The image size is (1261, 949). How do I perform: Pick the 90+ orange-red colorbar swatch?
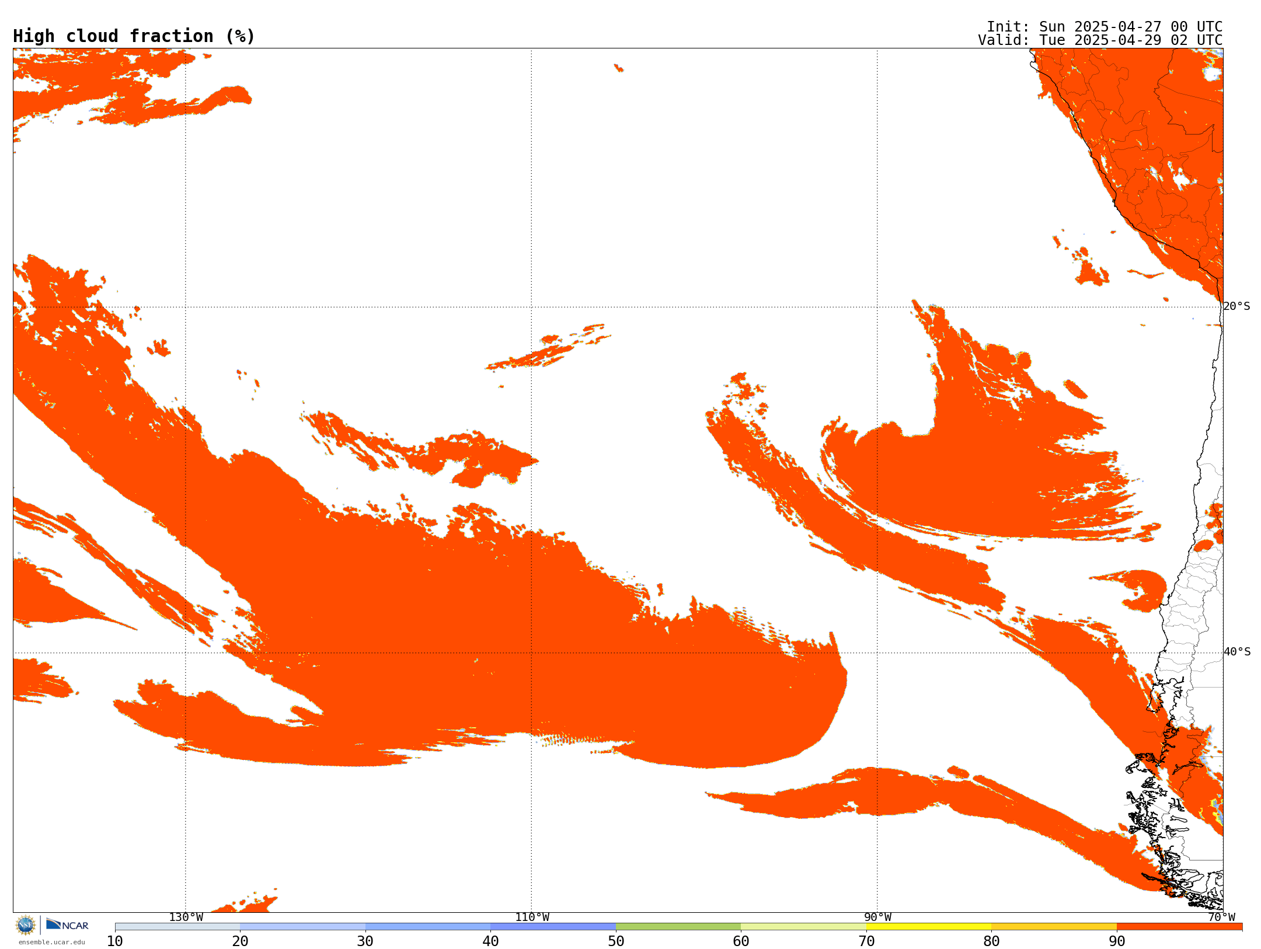[x=1179, y=927]
